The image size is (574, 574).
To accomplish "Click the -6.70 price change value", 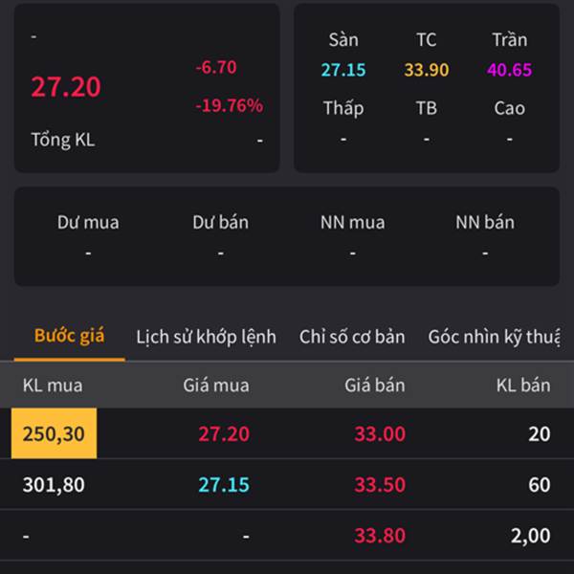I will tap(215, 68).
